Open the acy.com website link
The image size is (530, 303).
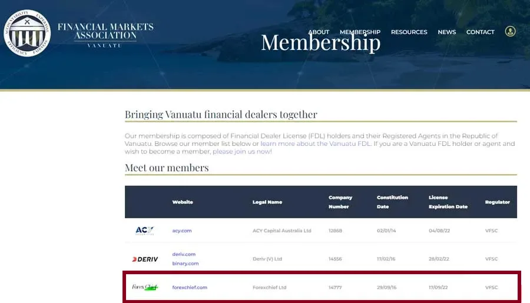point(182,231)
